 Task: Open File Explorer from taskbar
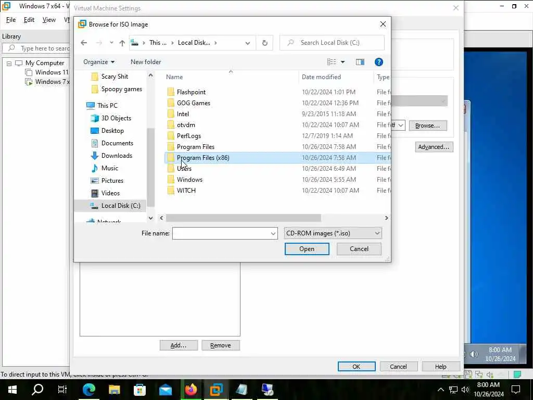click(x=115, y=390)
